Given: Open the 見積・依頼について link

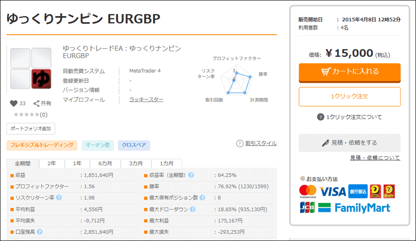Looking at the screenshot, I should 375,158.
